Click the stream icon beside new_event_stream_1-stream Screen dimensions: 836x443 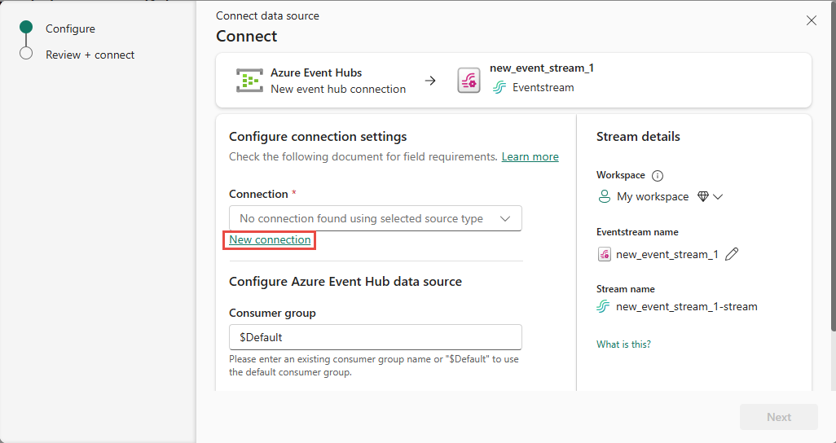604,307
